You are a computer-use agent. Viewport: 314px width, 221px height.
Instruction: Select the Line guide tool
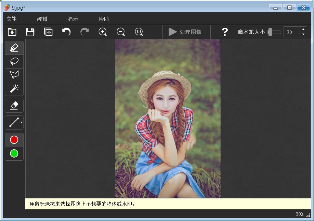(13, 122)
